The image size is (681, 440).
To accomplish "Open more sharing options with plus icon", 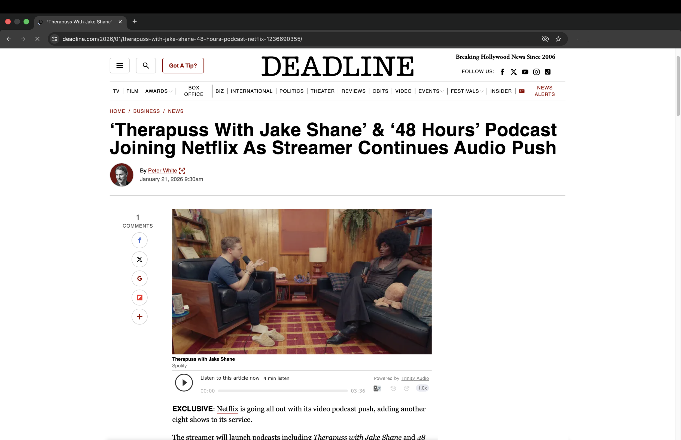I will click(139, 317).
